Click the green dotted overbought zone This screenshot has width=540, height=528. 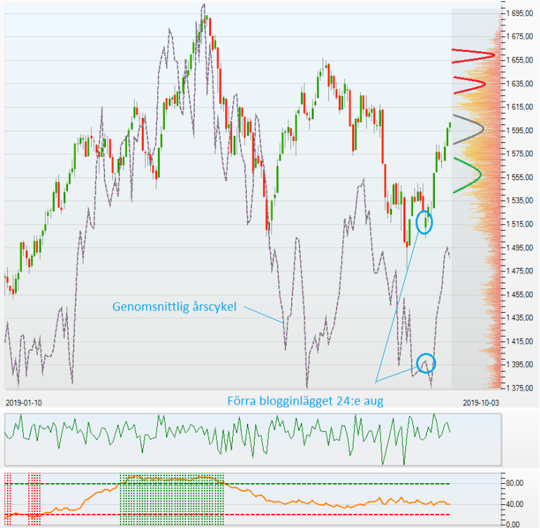point(172,499)
